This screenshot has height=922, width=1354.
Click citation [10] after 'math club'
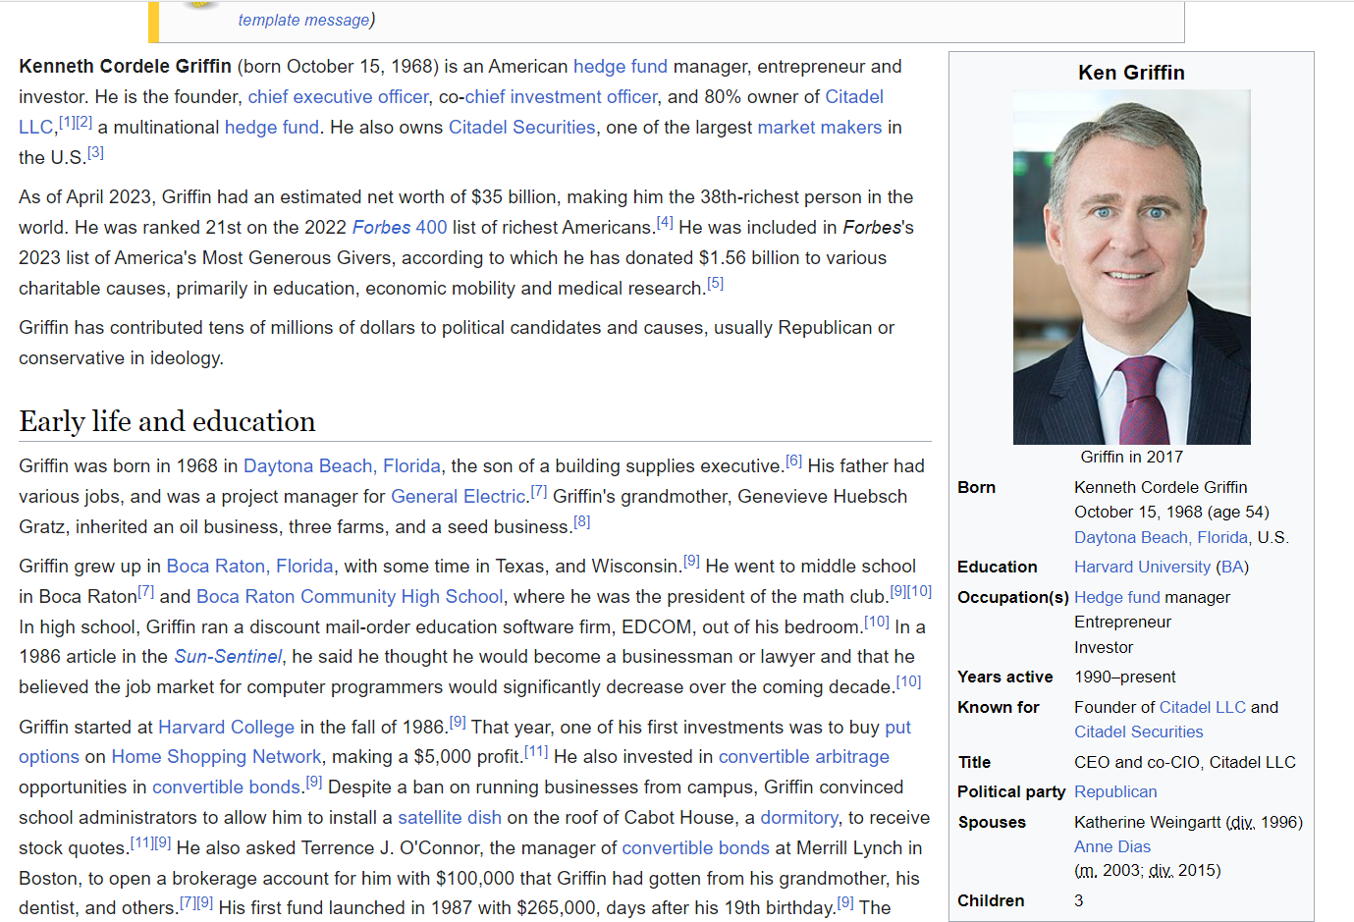point(919,591)
